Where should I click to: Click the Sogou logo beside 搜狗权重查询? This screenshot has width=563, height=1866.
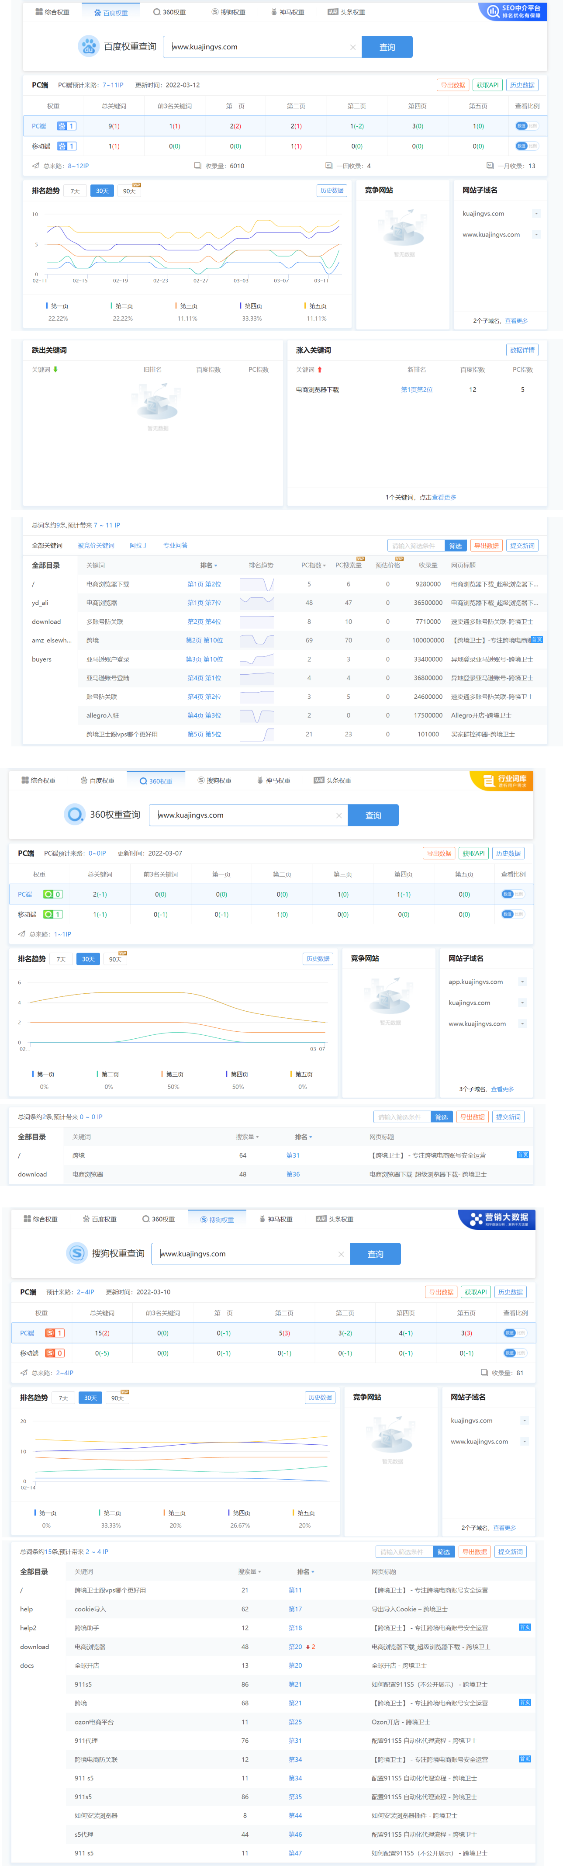click(x=77, y=1253)
